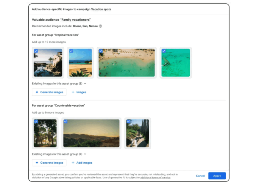This screenshot has height=186, width=256.
Task: Uncheck the beach steps image checkbox
Action: (x=71, y=51)
